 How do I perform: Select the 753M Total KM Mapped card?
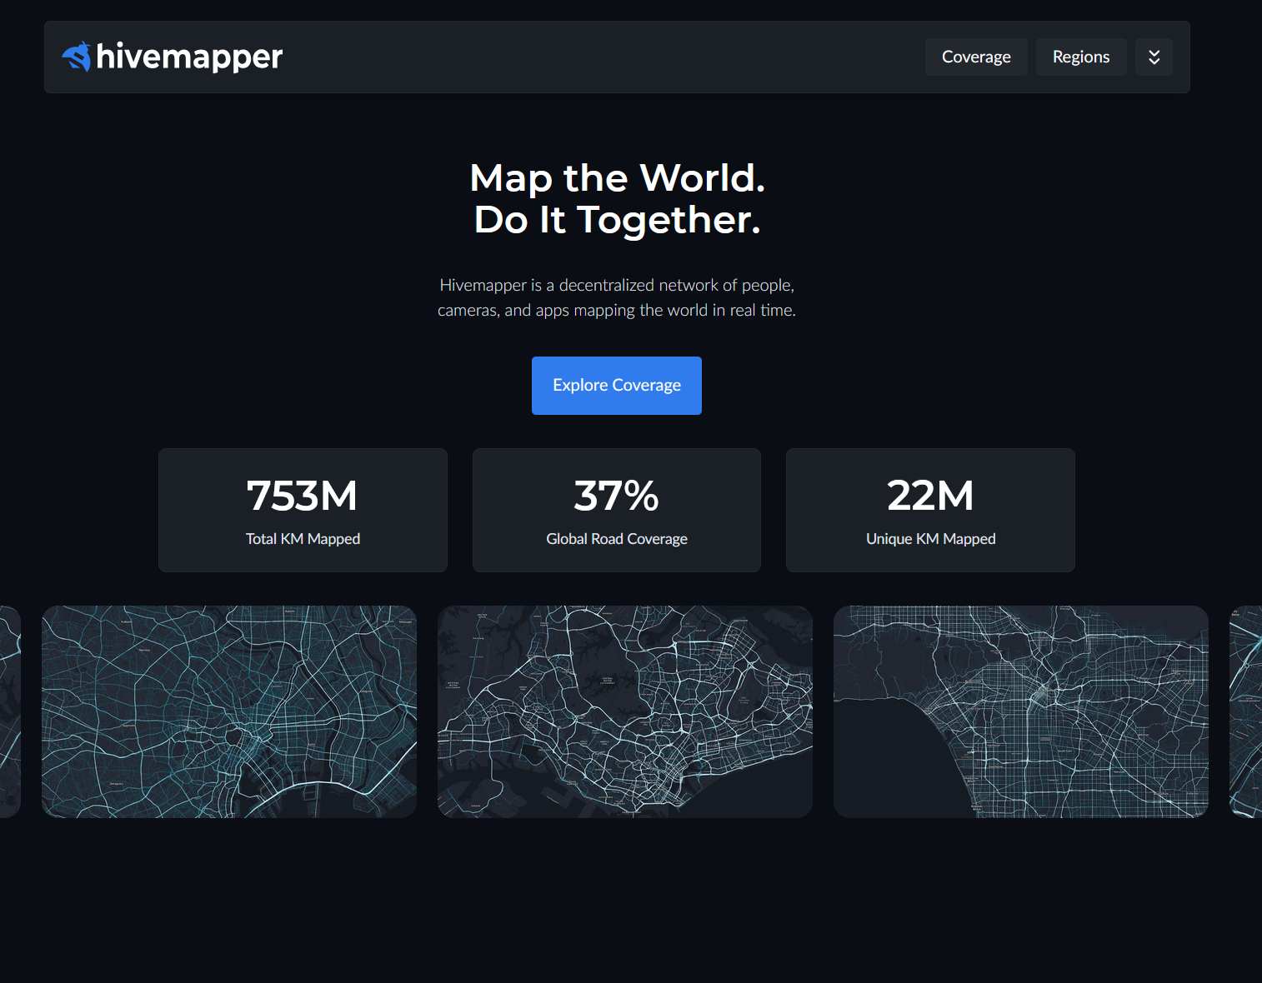click(x=303, y=510)
